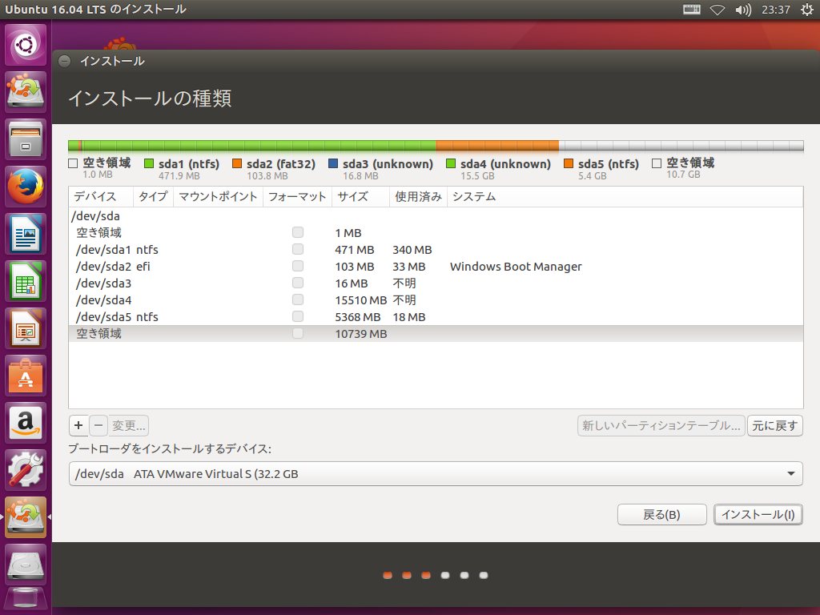820x615 pixels.
Task: Focus the running installer icon in the dock
Action: (26, 517)
